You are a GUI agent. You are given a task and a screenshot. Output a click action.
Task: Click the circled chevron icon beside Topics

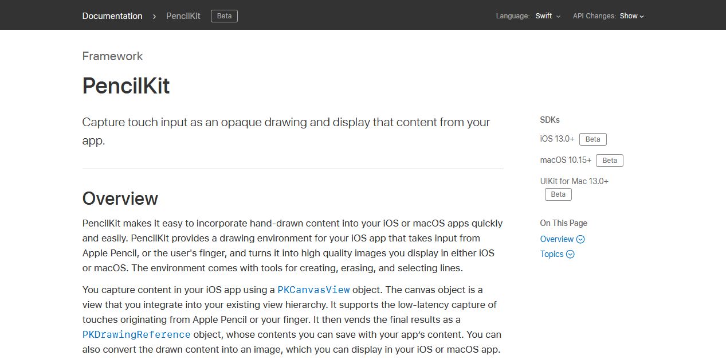pyautogui.click(x=570, y=254)
